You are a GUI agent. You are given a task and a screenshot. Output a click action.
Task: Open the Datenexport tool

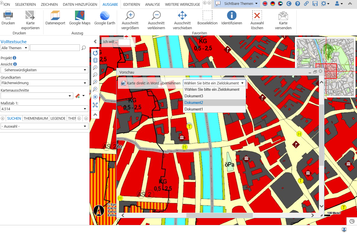tap(55, 19)
